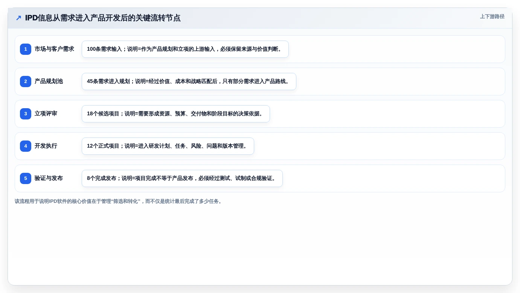
Task: Select the 验证与发布 step label
Action: click(x=49, y=178)
